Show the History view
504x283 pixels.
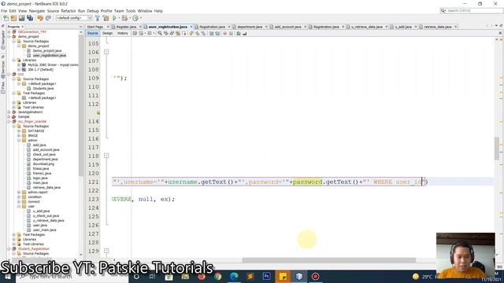(x=123, y=33)
